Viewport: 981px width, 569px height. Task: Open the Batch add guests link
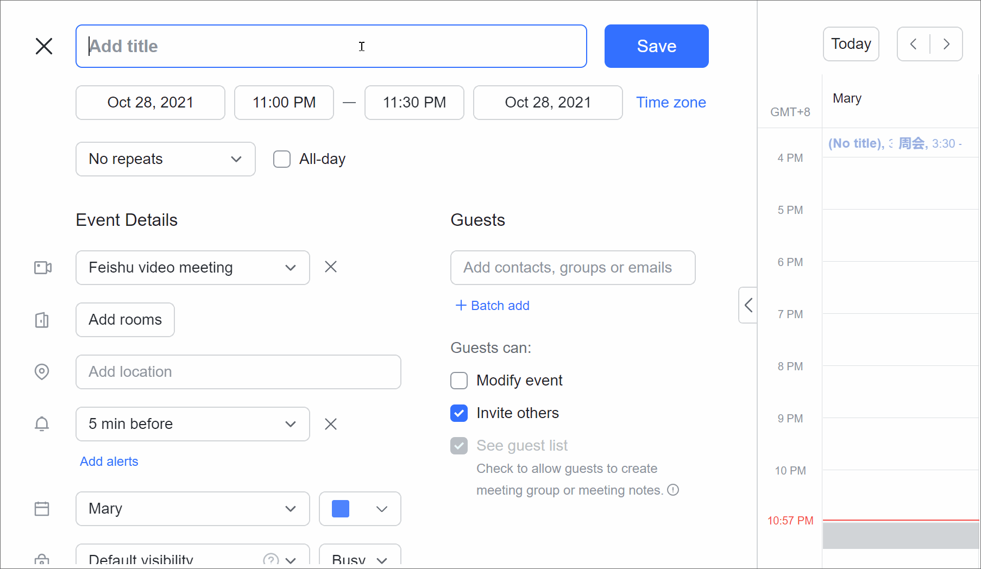tap(492, 305)
